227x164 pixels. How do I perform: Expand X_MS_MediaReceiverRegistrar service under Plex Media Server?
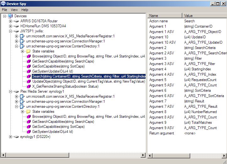[16, 96]
